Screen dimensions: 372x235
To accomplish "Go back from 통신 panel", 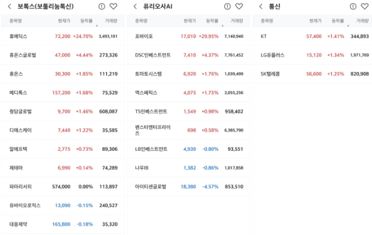I will (261, 6).
